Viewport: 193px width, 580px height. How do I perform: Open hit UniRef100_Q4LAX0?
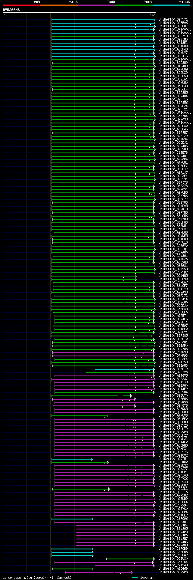coord(173,126)
